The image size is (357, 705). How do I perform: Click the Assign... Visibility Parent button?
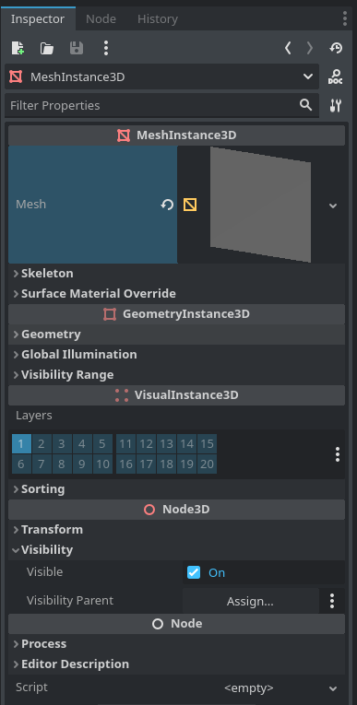[x=250, y=601]
